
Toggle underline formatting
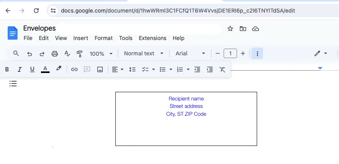[32, 69]
